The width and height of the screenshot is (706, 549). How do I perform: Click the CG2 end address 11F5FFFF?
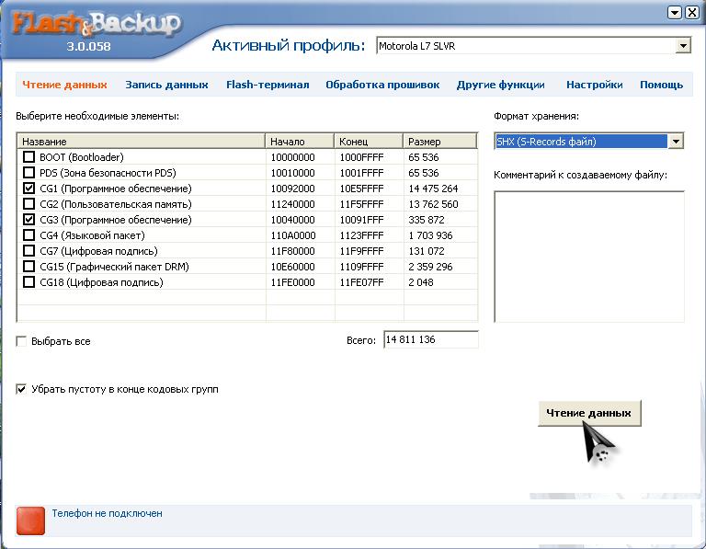pyautogui.click(x=361, y=204)
